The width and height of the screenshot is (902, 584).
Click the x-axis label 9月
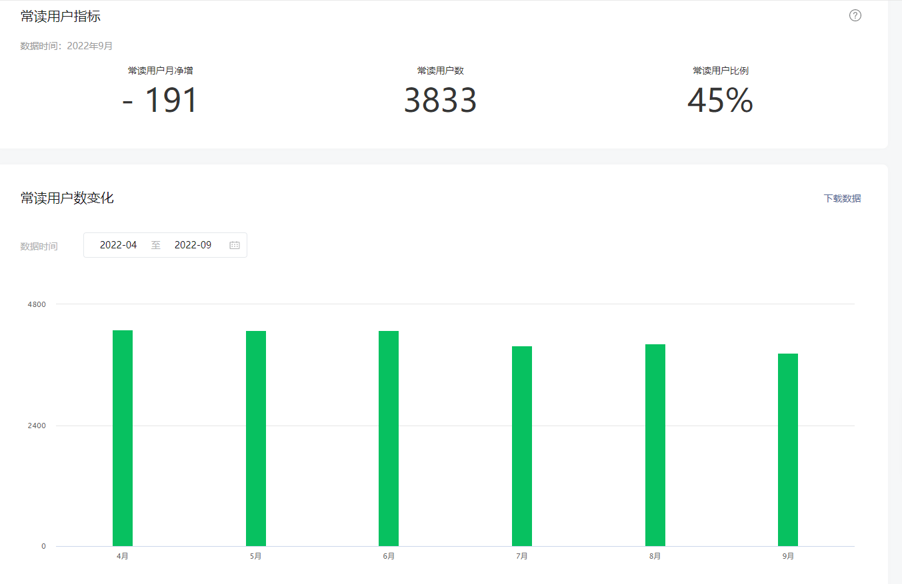[788, 556]
